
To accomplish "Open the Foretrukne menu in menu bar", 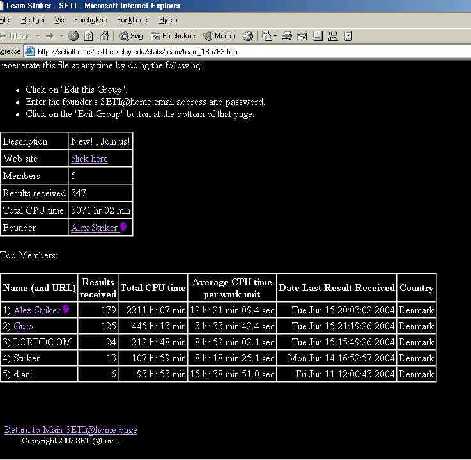I will [90, 20].
